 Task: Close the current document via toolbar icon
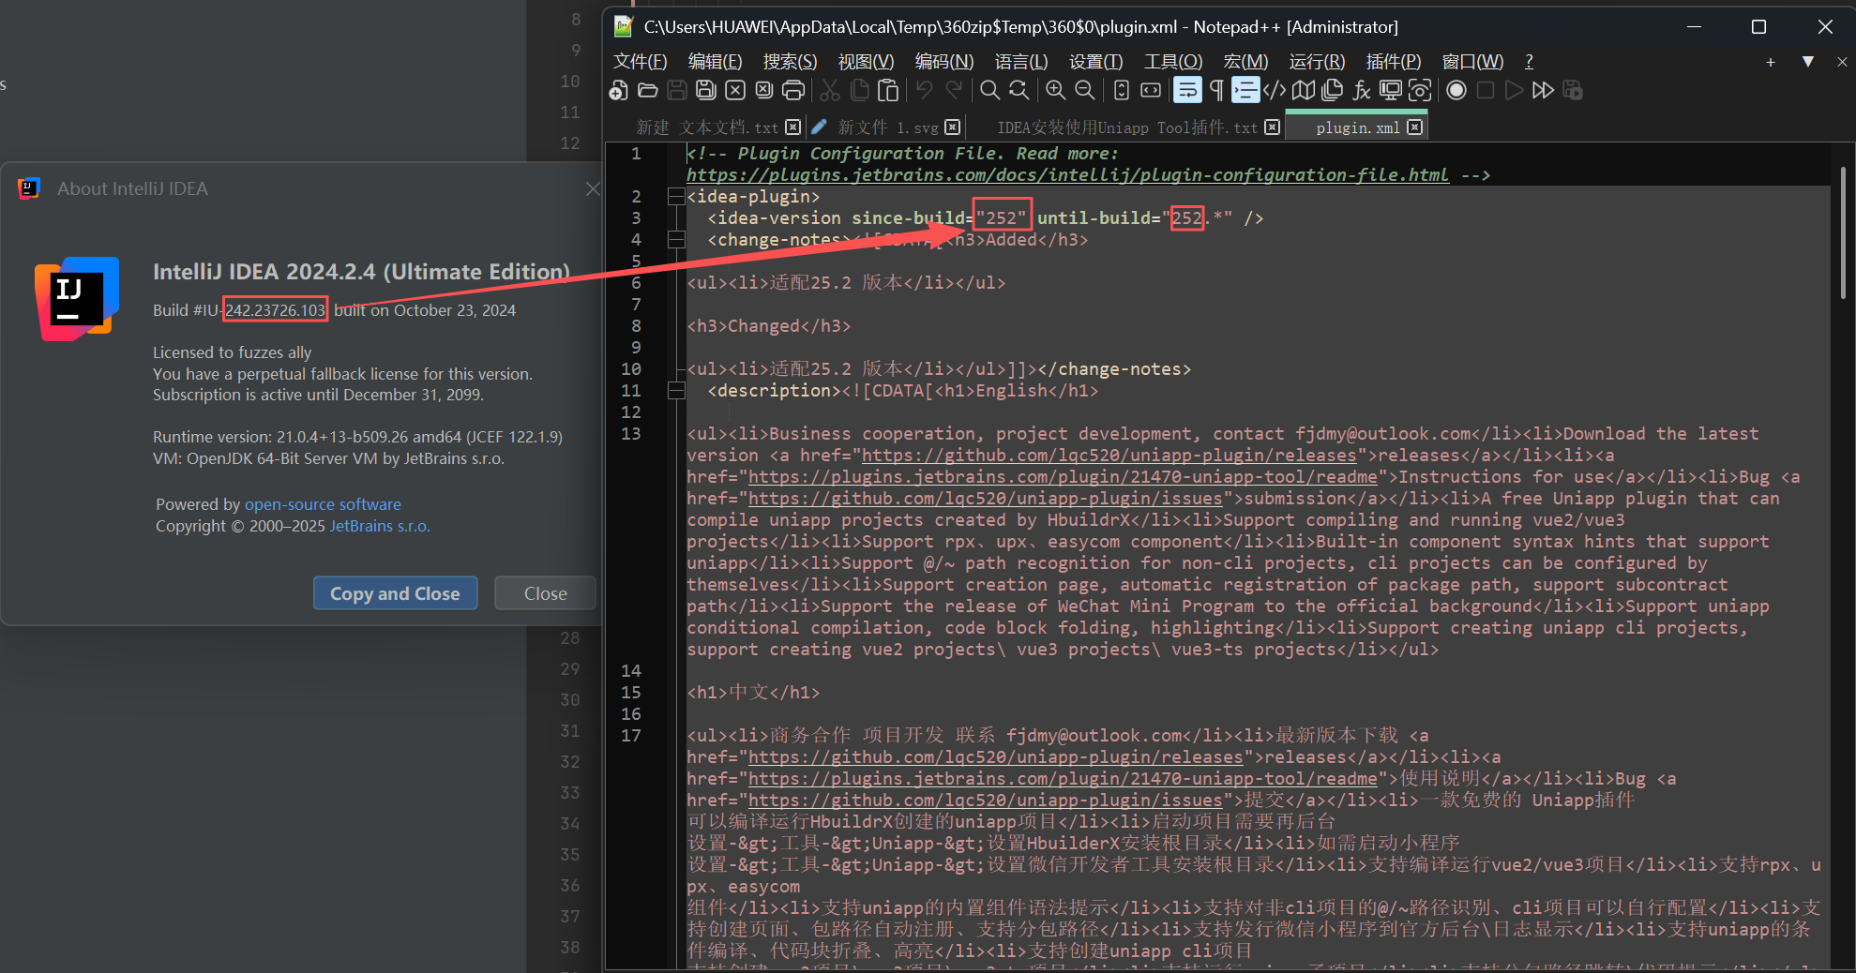735,91
